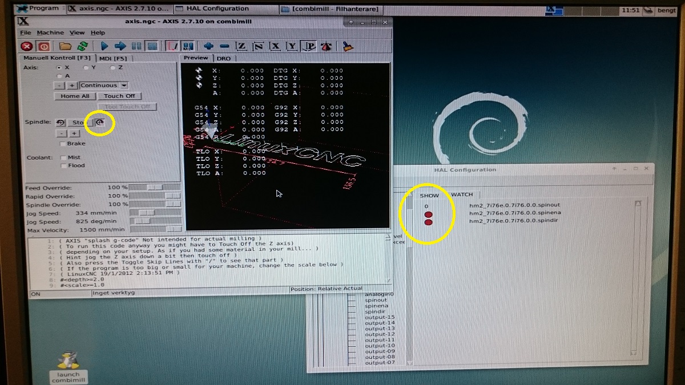Click the spindle Stop button
The height and width of the screenshot is (385, 685).
(79, 123)
